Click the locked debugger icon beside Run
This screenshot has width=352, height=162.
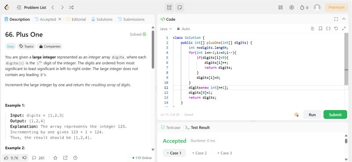pyautogui.click(x=296, y=114)
